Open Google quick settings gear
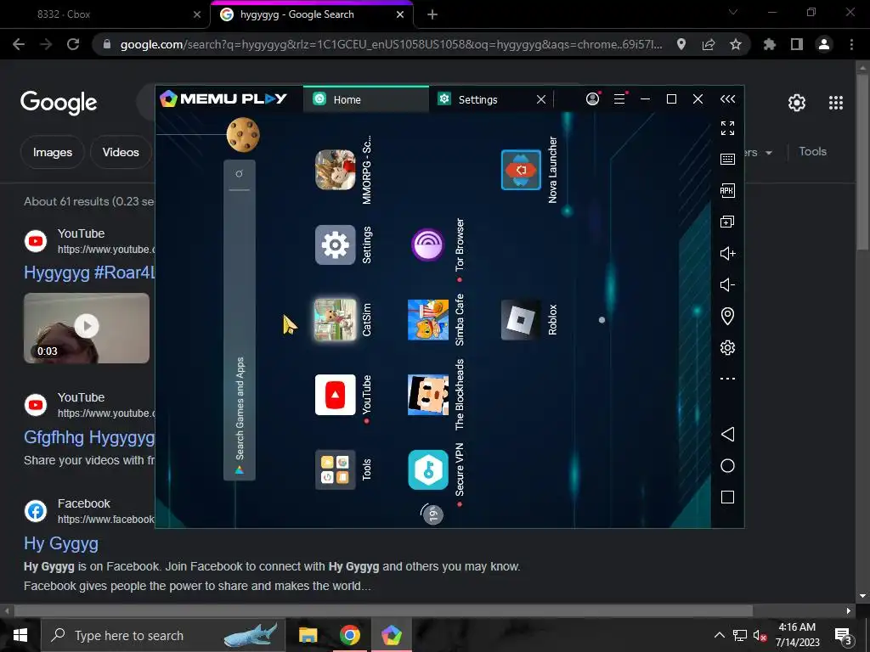Viewport: 870px width, 652px height. tap(797, 103)
